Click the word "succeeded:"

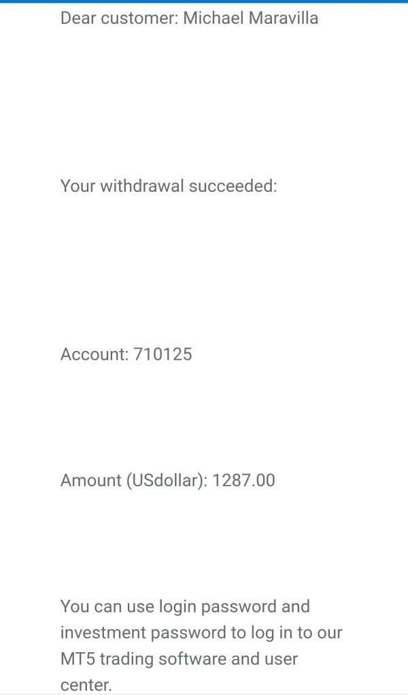pos(233,186)
